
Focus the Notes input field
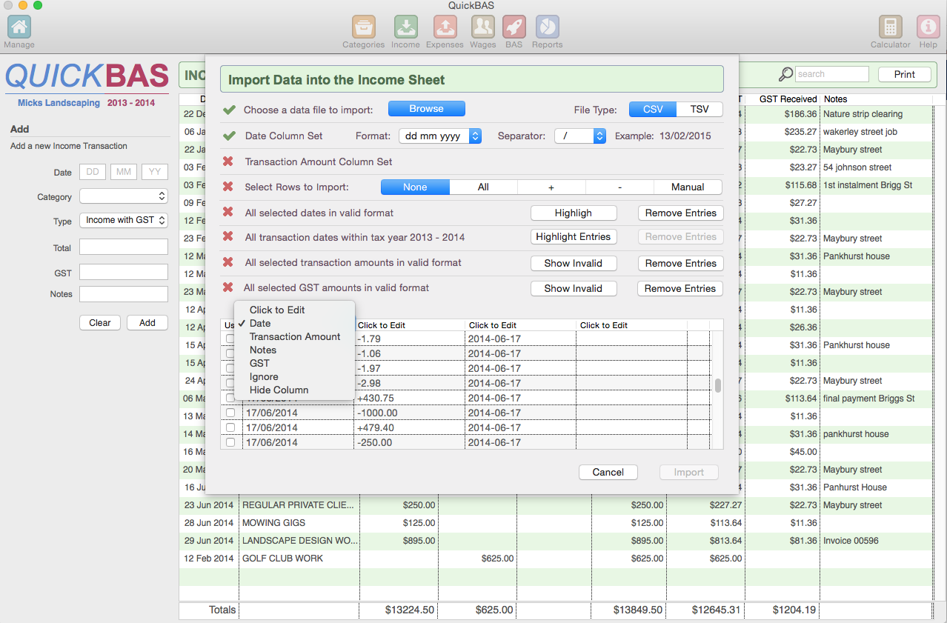coord(124,294)
